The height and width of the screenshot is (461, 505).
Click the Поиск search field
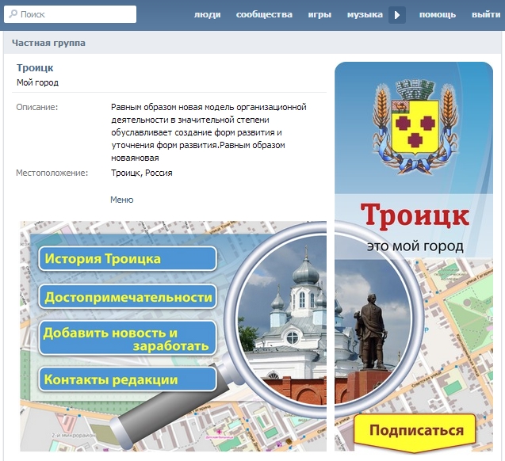pos(70,14)
